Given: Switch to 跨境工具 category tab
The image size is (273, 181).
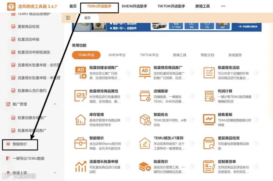Looking at the screenshot, I should coord(180,55).
